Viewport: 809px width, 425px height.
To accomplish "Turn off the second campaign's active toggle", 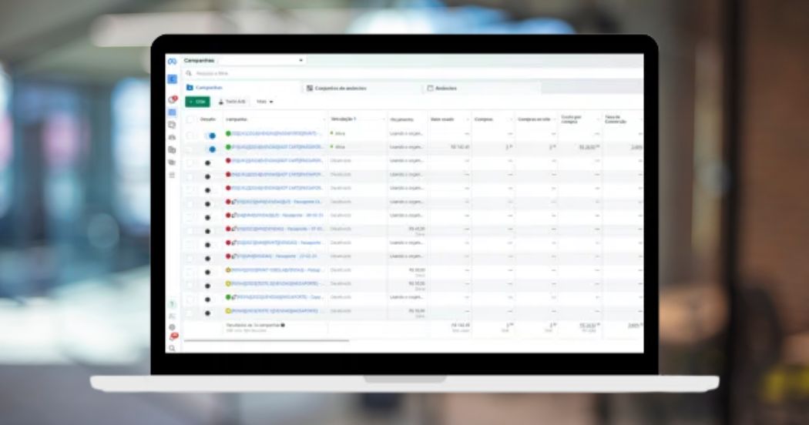I will click(x=210, y=149).
